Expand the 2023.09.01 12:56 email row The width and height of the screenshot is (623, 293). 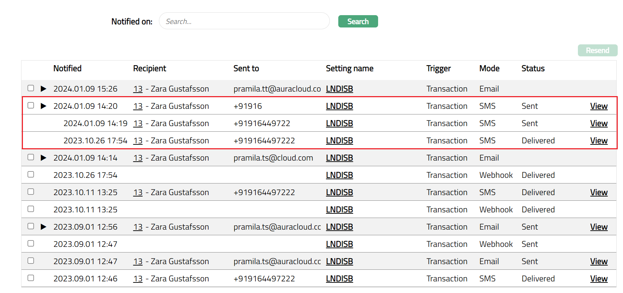point(43,227)
